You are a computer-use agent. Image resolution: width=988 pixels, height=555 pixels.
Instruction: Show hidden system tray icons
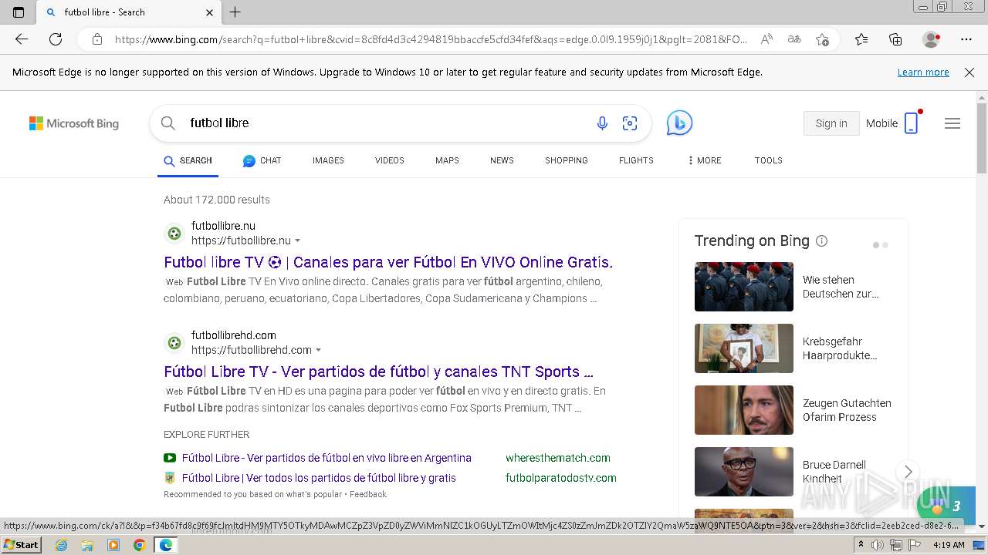coord(861,545)
